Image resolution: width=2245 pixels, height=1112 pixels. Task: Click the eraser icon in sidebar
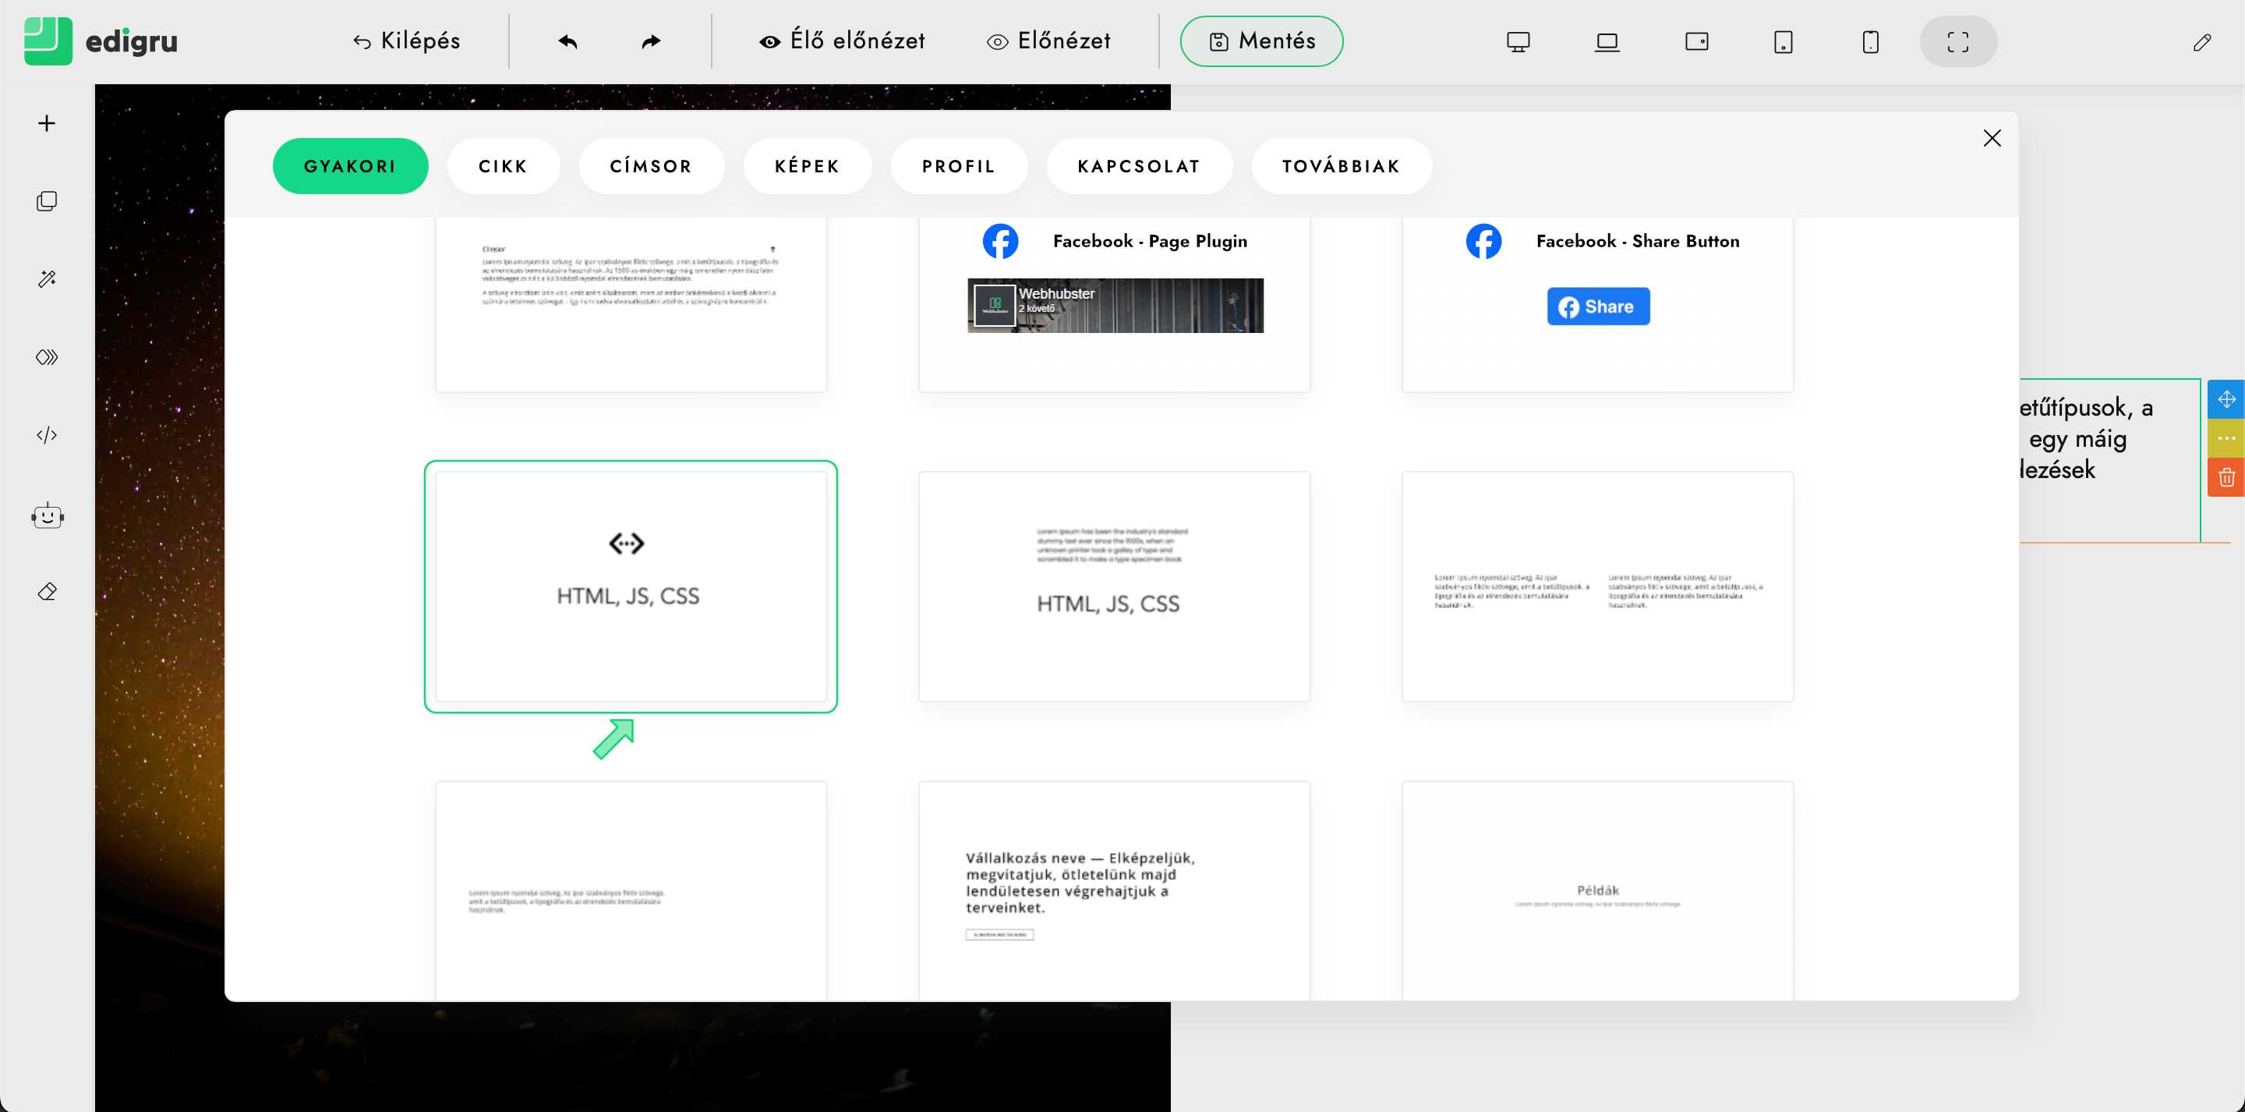[47, 592]
